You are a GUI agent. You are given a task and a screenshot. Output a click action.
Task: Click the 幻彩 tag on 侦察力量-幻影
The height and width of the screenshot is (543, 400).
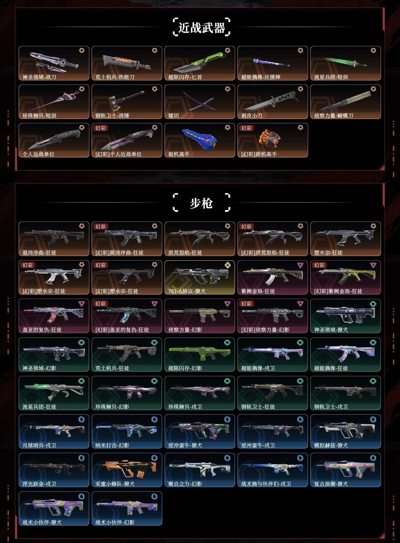coord(247,304)
